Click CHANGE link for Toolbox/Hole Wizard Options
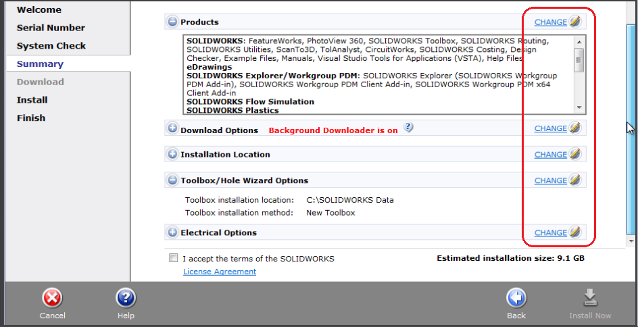Screen dimensions: 638x327 click(551, 180)
